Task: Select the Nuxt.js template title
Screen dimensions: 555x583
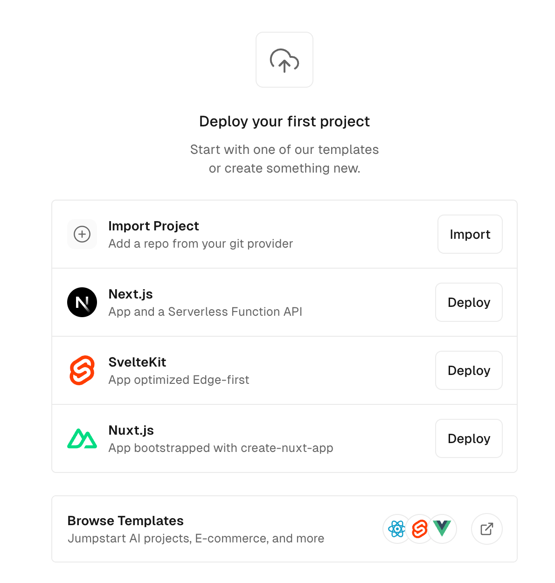Action: coord(131,430)
